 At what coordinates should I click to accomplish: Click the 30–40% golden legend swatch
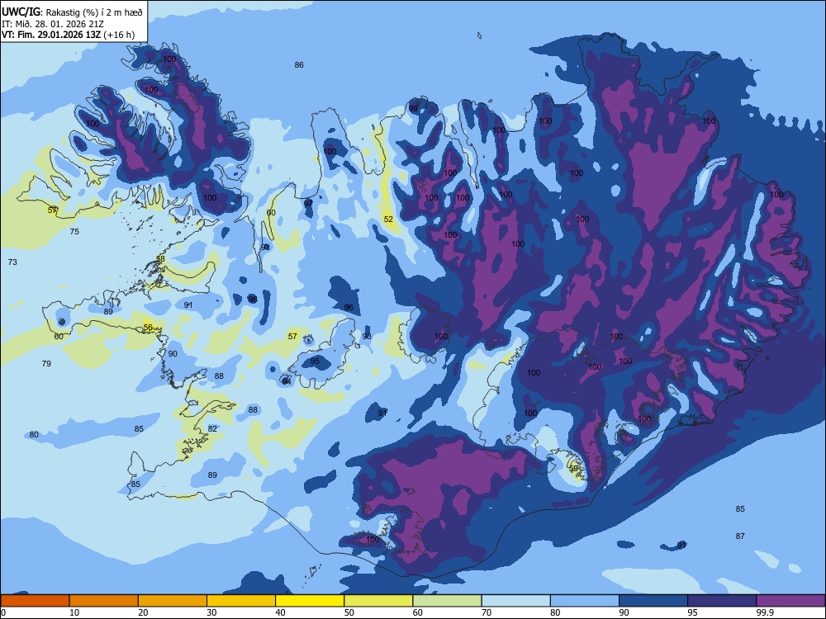[241, 601]
